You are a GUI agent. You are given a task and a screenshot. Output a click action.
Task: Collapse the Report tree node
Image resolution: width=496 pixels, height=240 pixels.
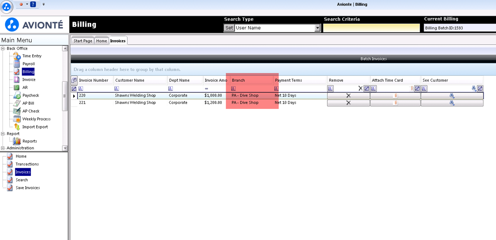coord(3,134)
